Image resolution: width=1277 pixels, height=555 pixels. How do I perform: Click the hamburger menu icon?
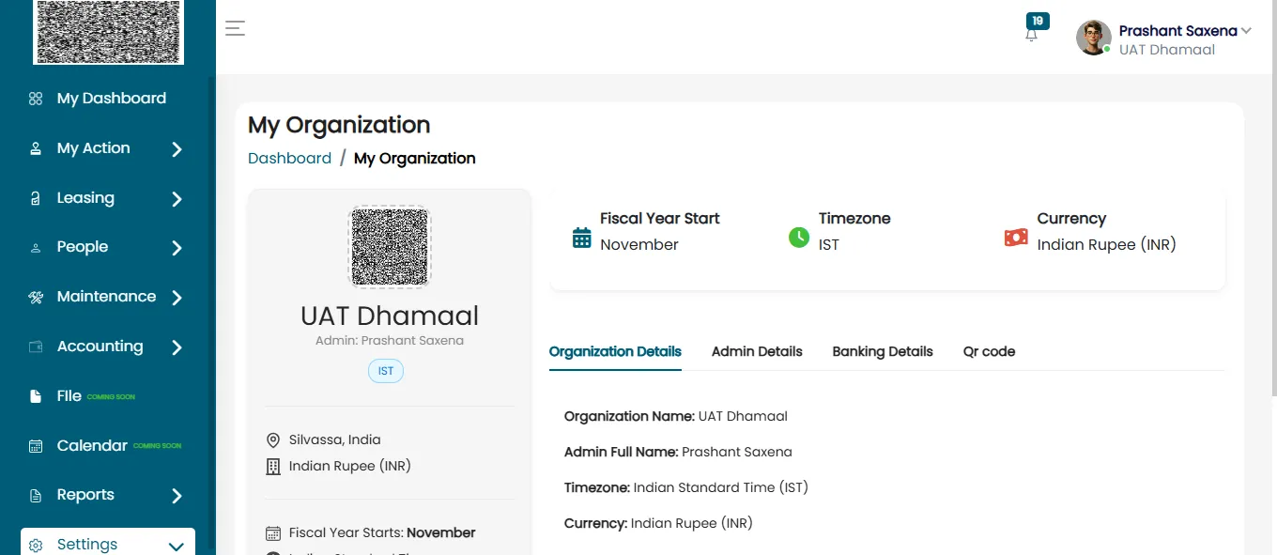(x=235, y=28)
